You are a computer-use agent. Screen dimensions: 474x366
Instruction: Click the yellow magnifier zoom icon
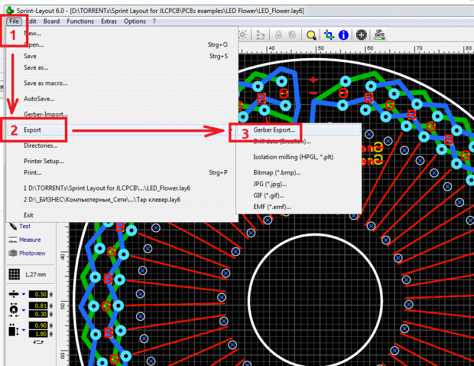[311, 35]
